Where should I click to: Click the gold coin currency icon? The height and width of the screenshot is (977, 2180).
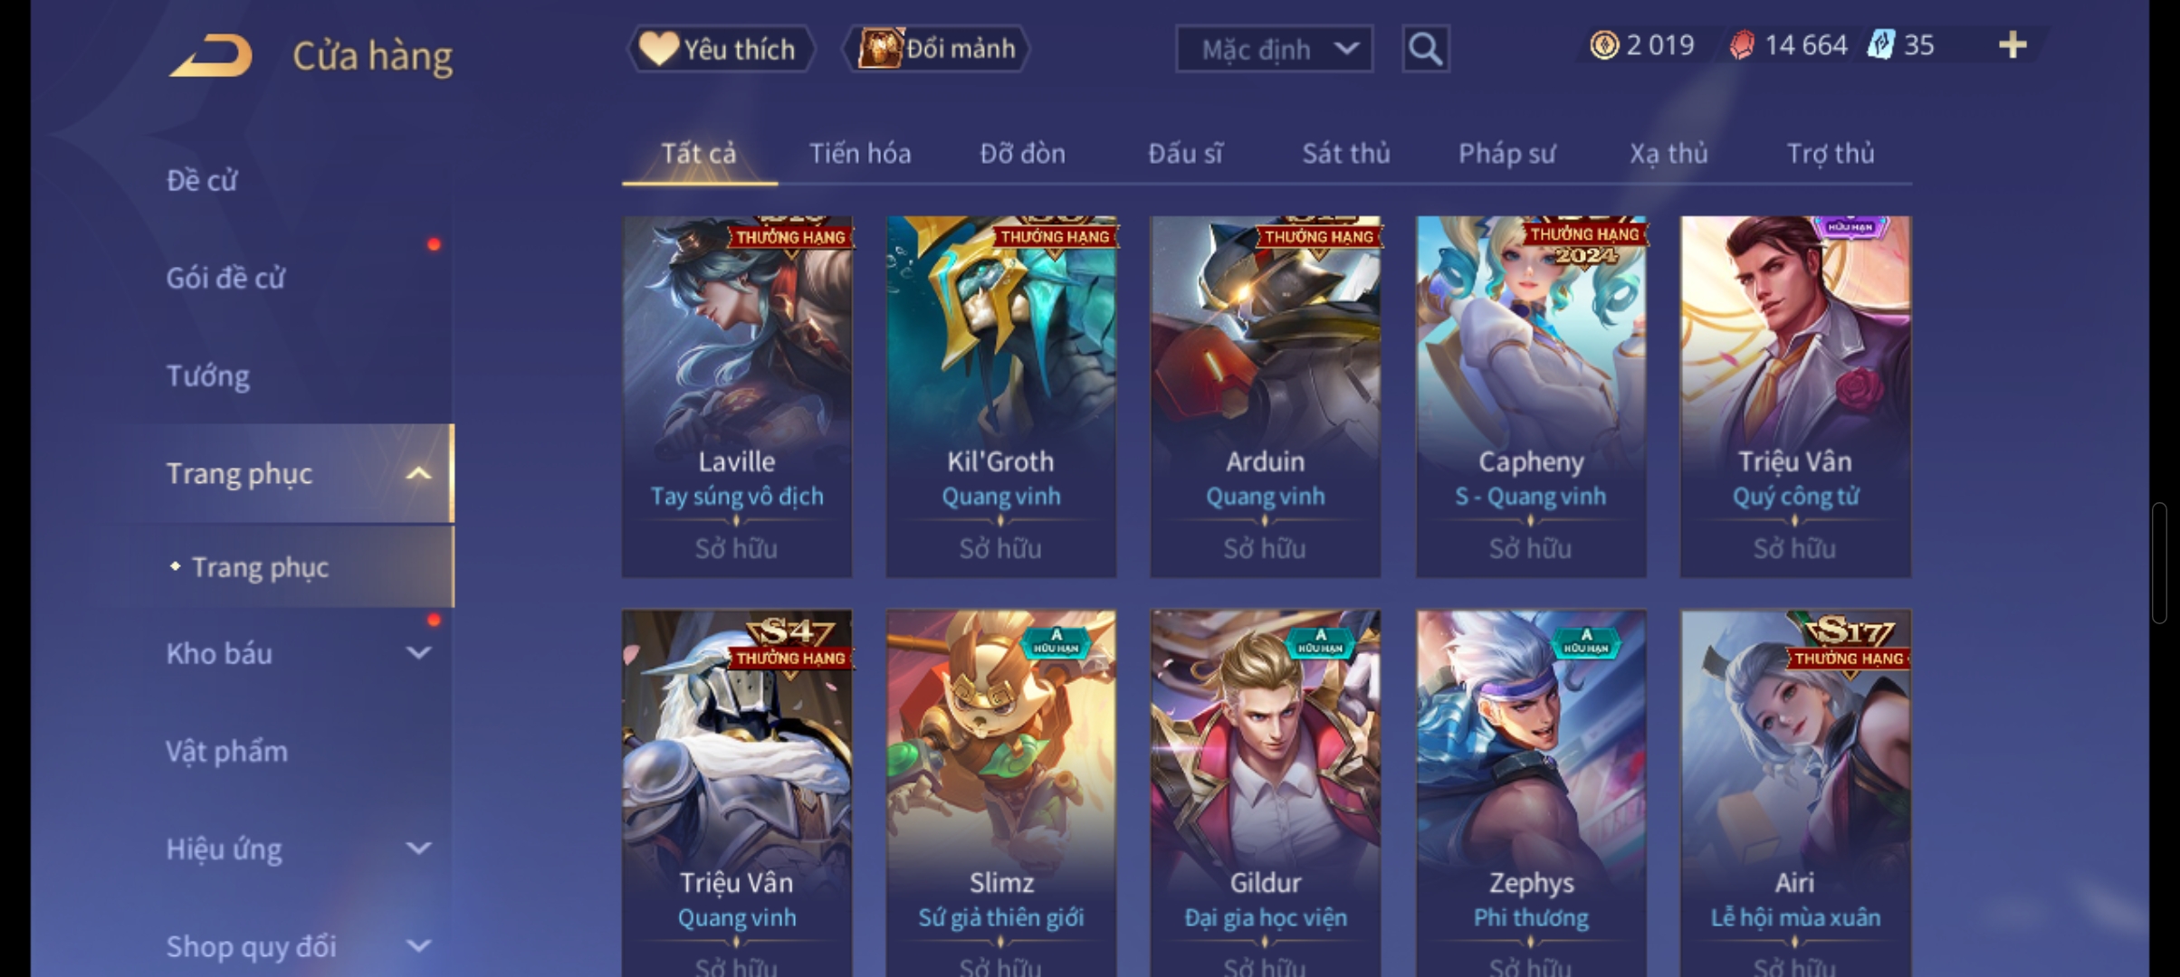1604,44
